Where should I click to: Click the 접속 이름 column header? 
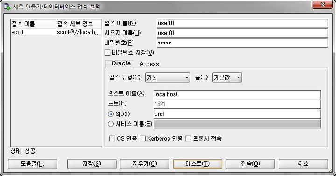point(34,24)
